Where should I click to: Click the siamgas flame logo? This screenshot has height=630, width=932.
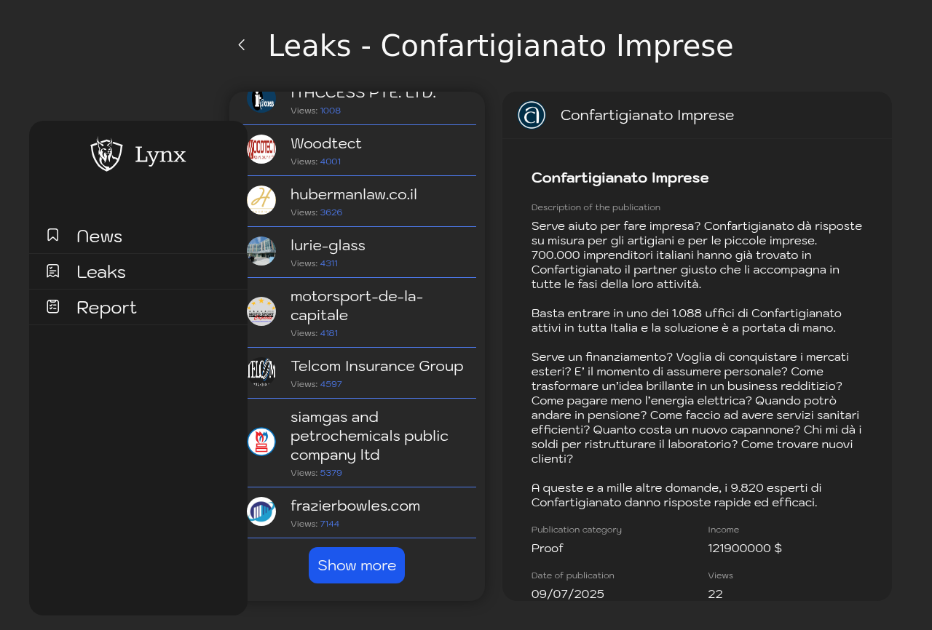tap(261, 442)
